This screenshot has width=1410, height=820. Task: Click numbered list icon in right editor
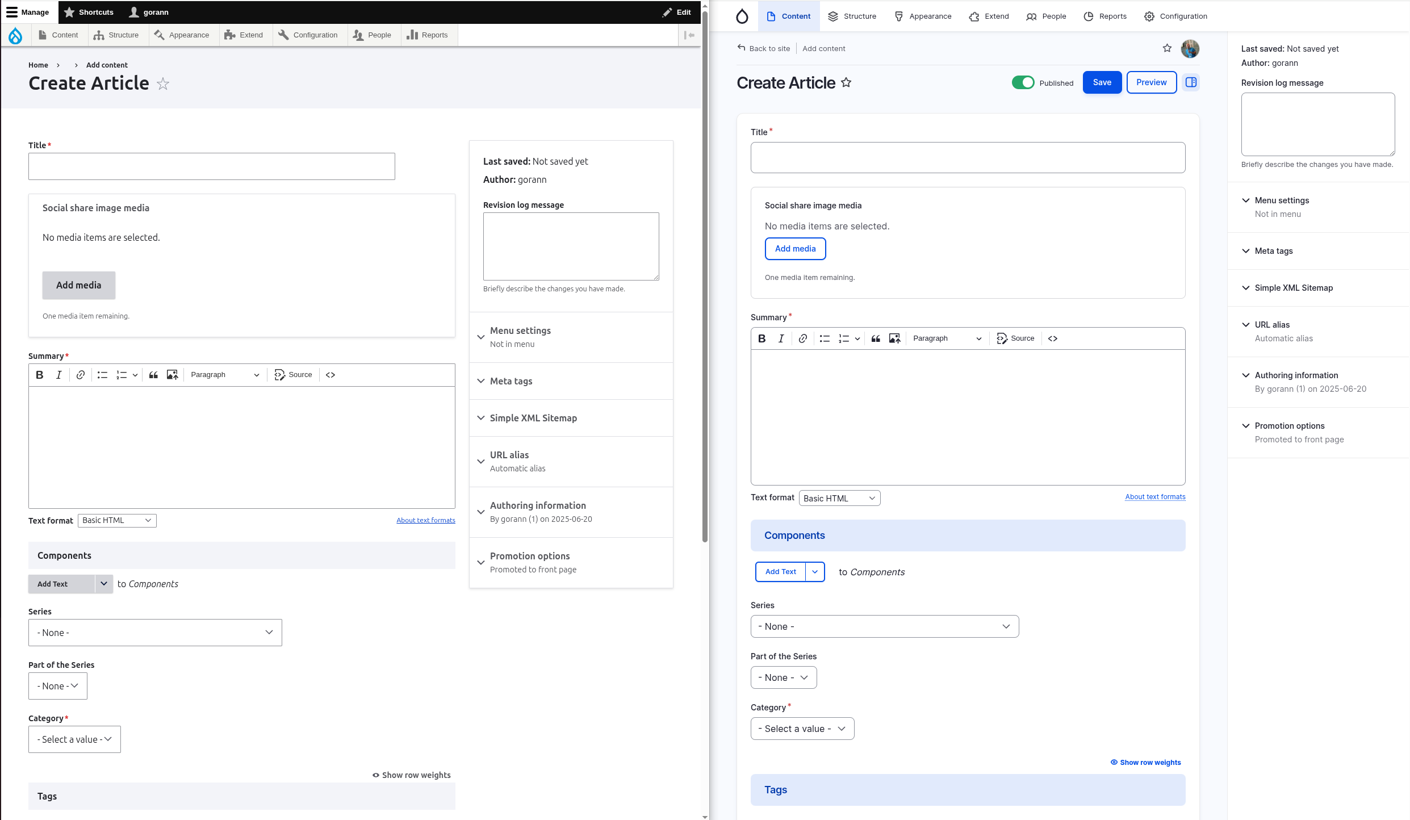pos(844,338)
